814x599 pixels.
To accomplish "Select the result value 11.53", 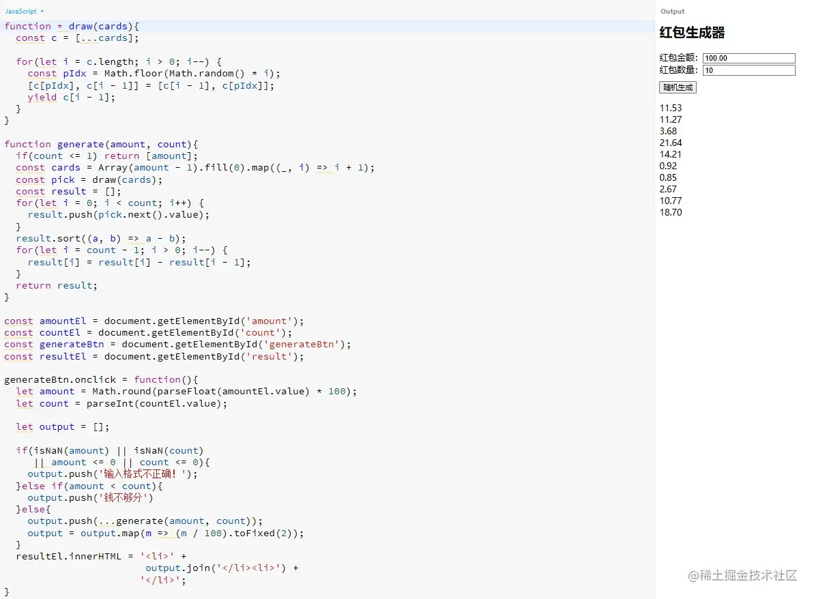I will [x=670, y=108].
